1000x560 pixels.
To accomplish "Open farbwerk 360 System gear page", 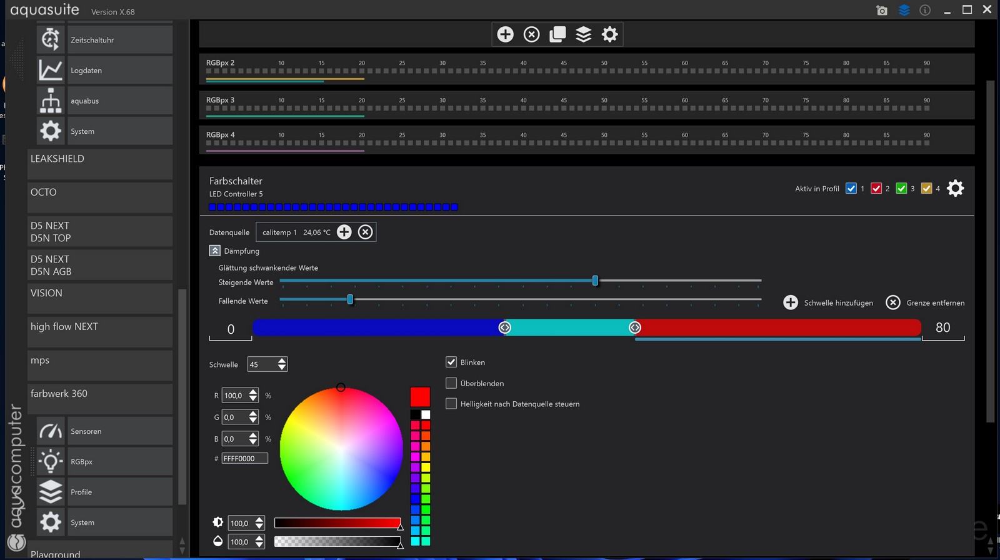I will click(x=104, y=522).
